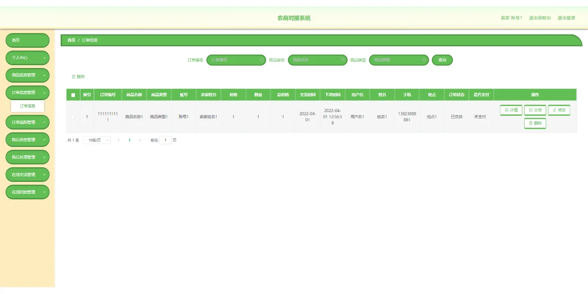
Task: Click the 前往 page number input box
Action: pyautogui.click(x=165, y=140)
